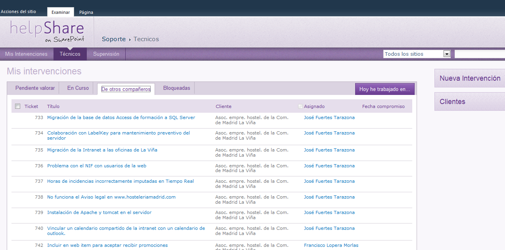Select the Página ribbon tab

86,12
